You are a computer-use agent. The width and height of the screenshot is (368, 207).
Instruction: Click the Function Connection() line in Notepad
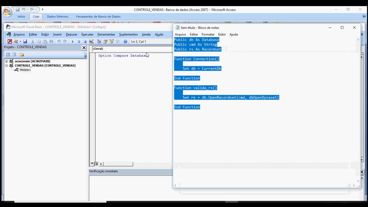[197, 59]
